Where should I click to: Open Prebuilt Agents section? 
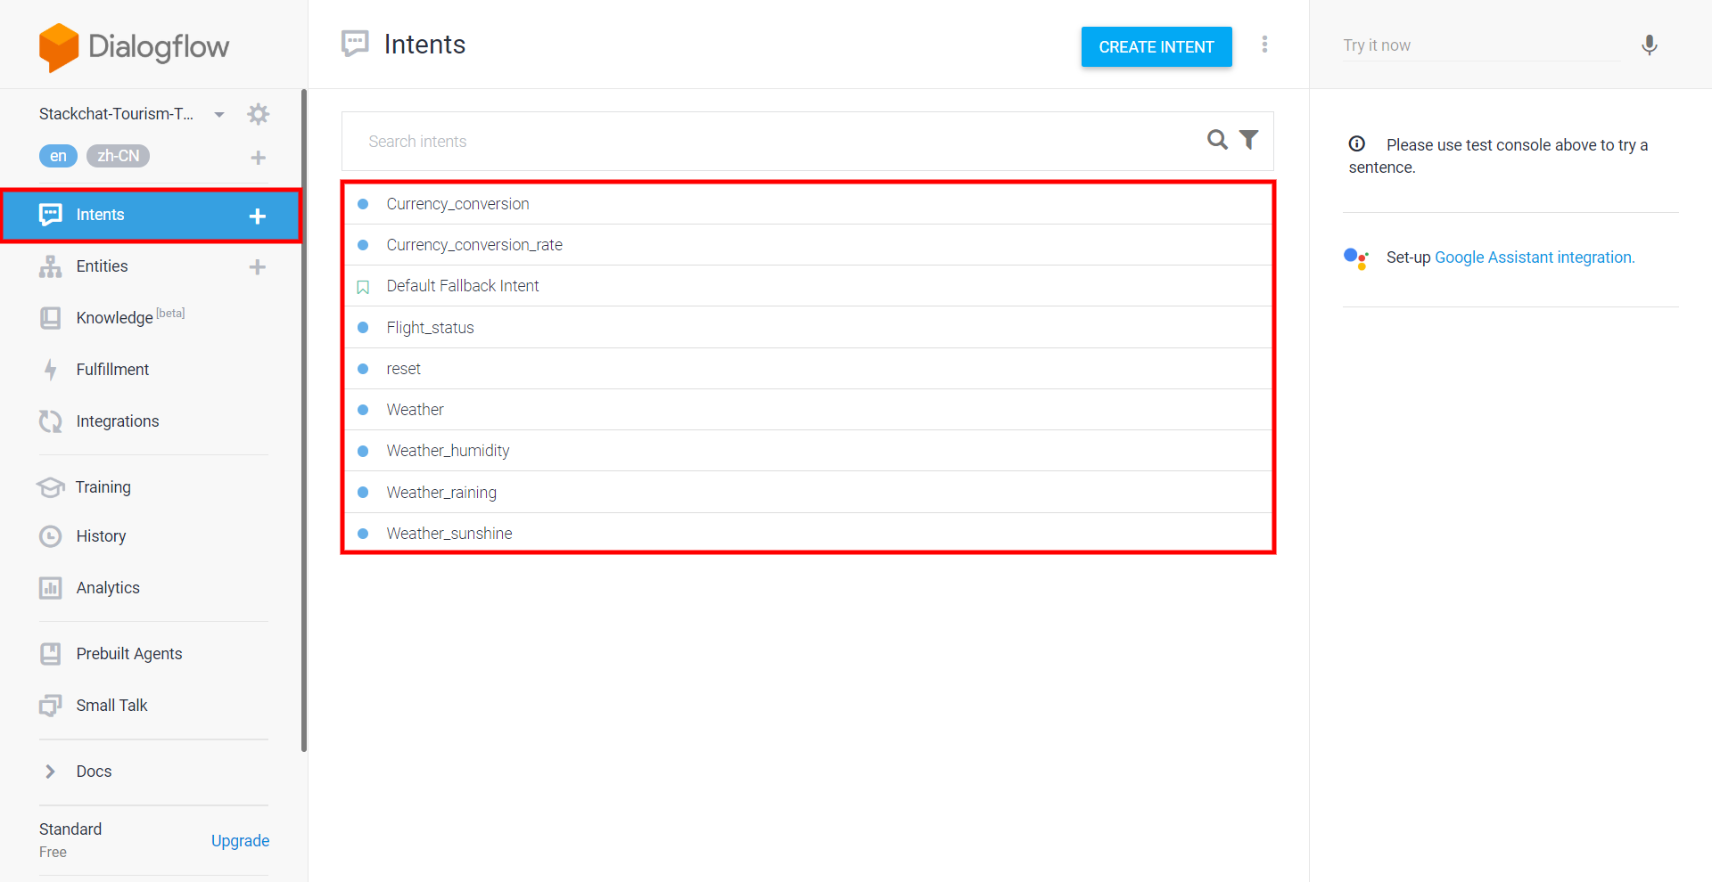point(129,654)
